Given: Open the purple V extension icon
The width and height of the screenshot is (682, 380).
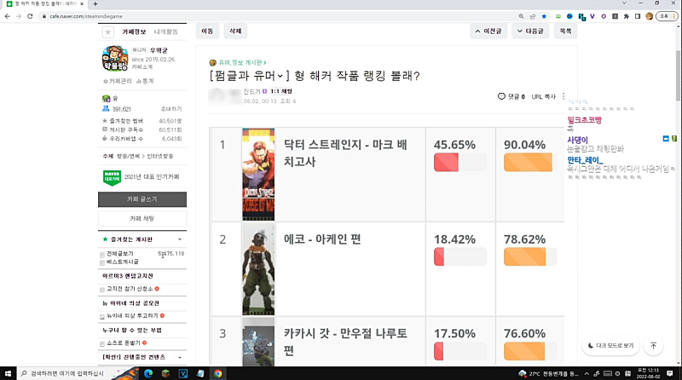Looking at the screenshot, I should (592, 16).
